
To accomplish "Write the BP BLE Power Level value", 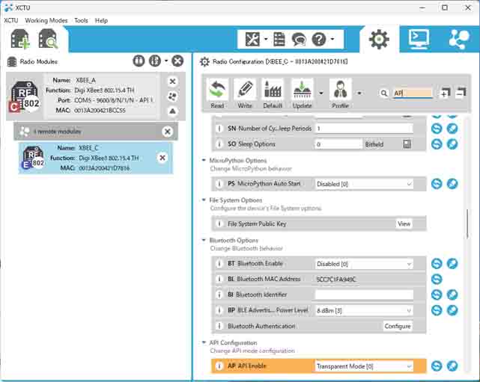I will tap(452, 310).
